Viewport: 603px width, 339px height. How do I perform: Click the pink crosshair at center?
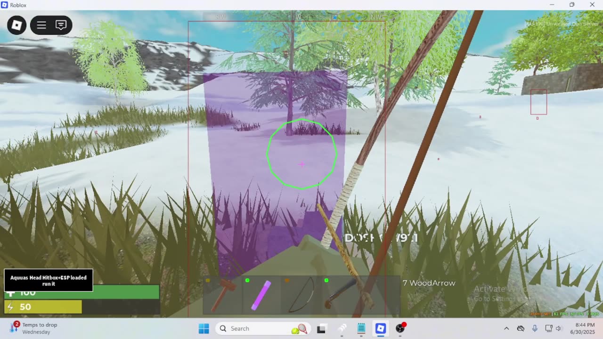[x=301, y=164]
